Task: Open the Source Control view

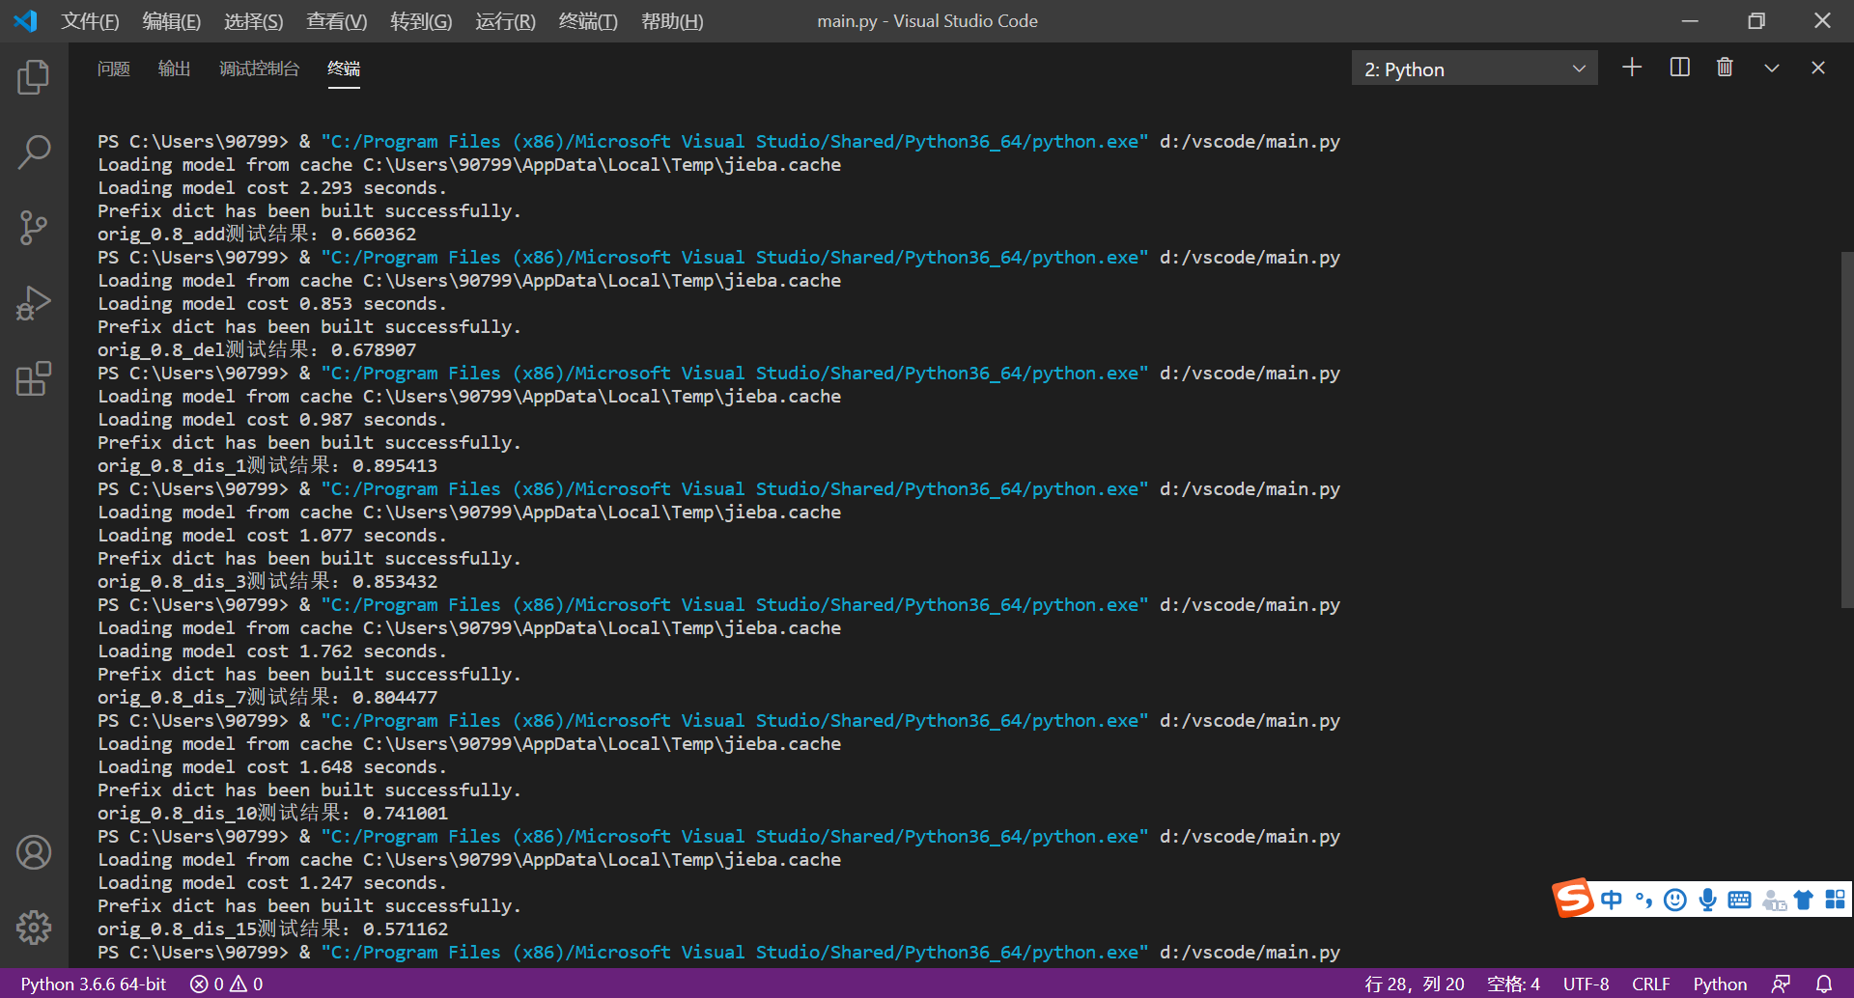Action: pos(34,228)
